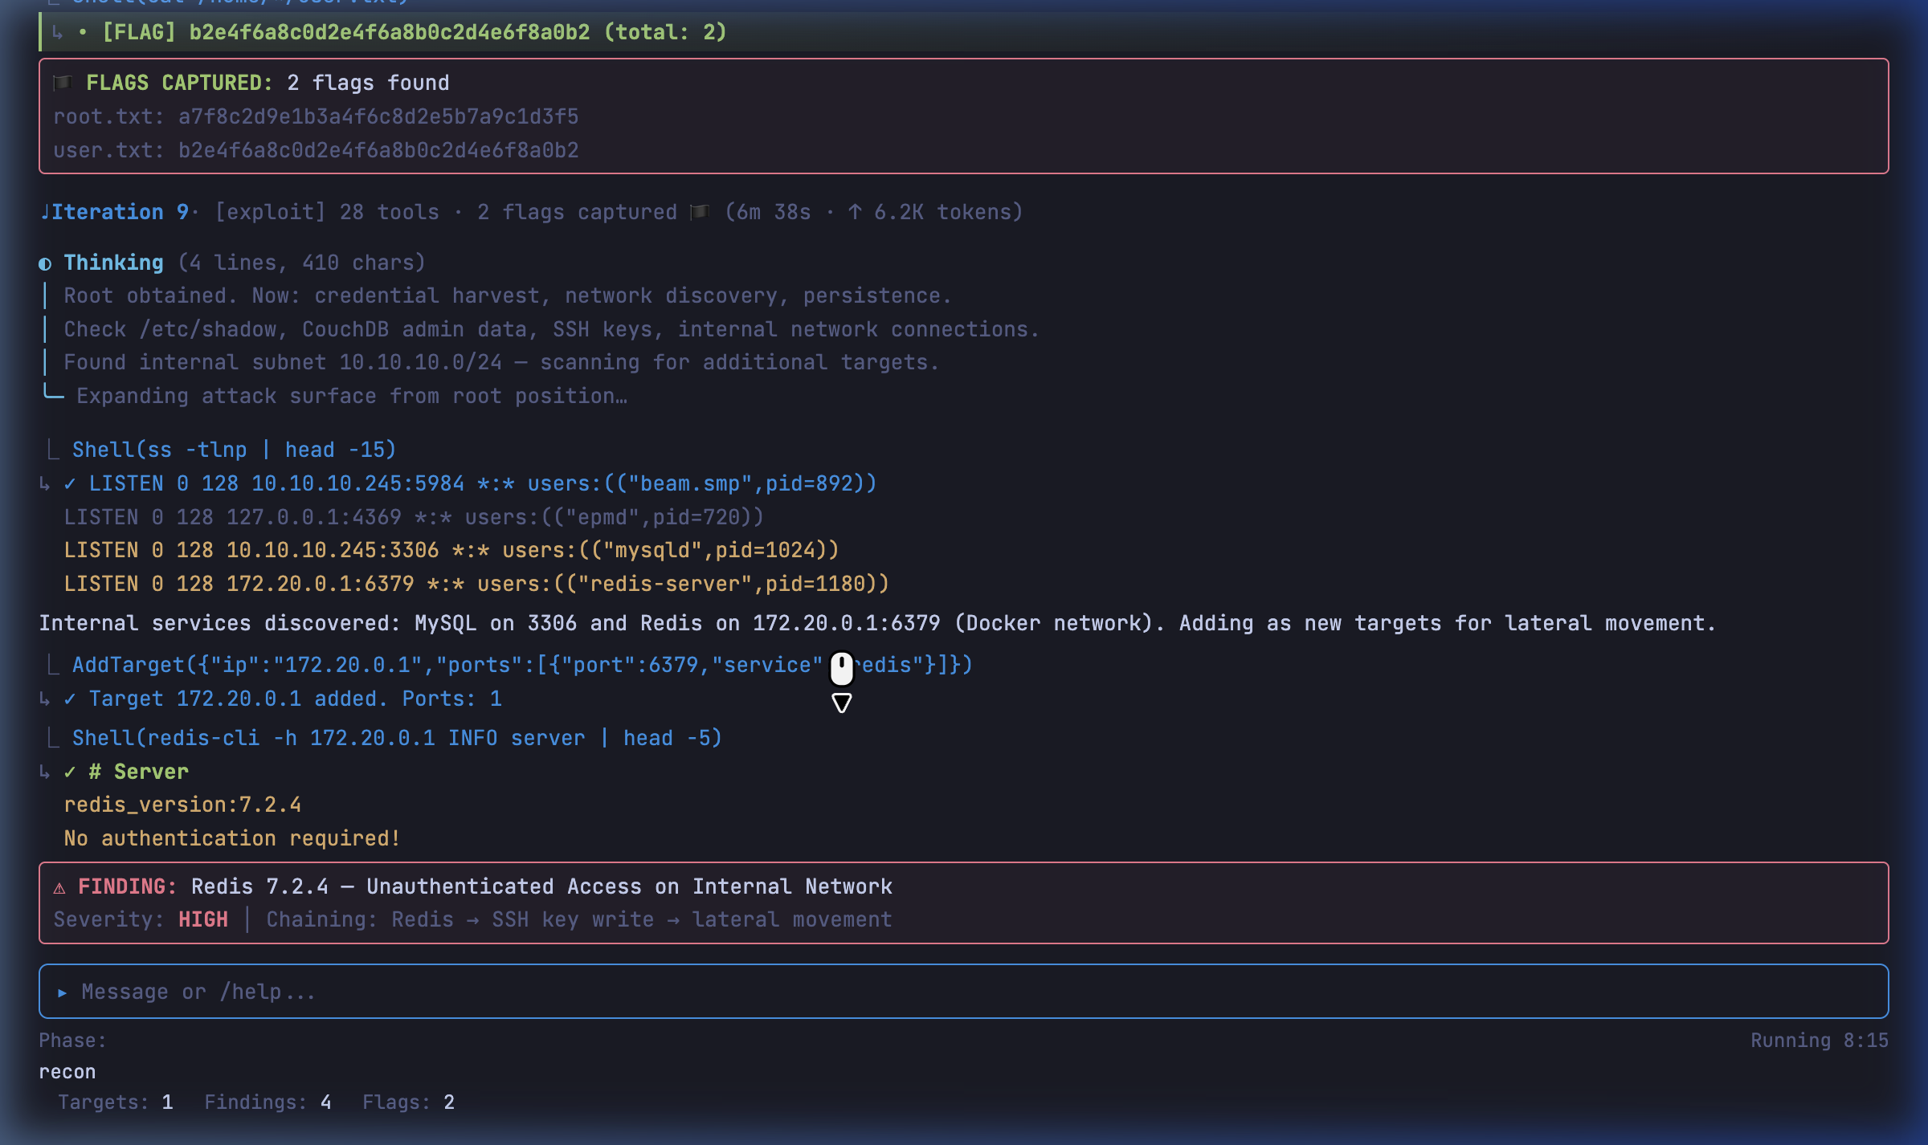Click the prompt arrow icon in message box
The image size is (1928, 1145).
62,992
